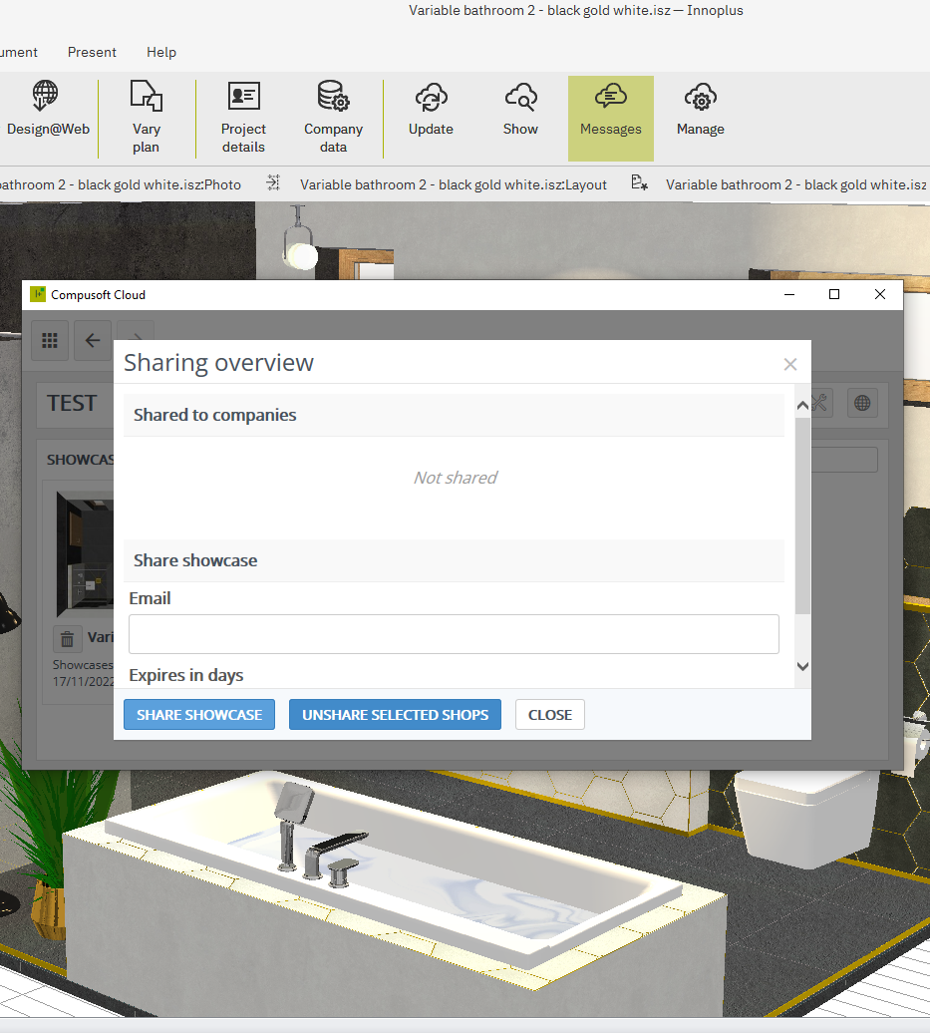930x1033 pixels.
Task: Click the dialog scrollbar down arrow
Action: 802,666
